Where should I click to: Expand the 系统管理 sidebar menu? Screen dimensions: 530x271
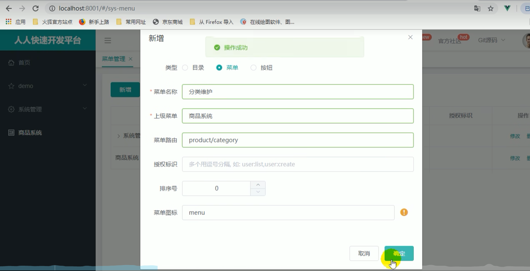[x=48, y=109]
